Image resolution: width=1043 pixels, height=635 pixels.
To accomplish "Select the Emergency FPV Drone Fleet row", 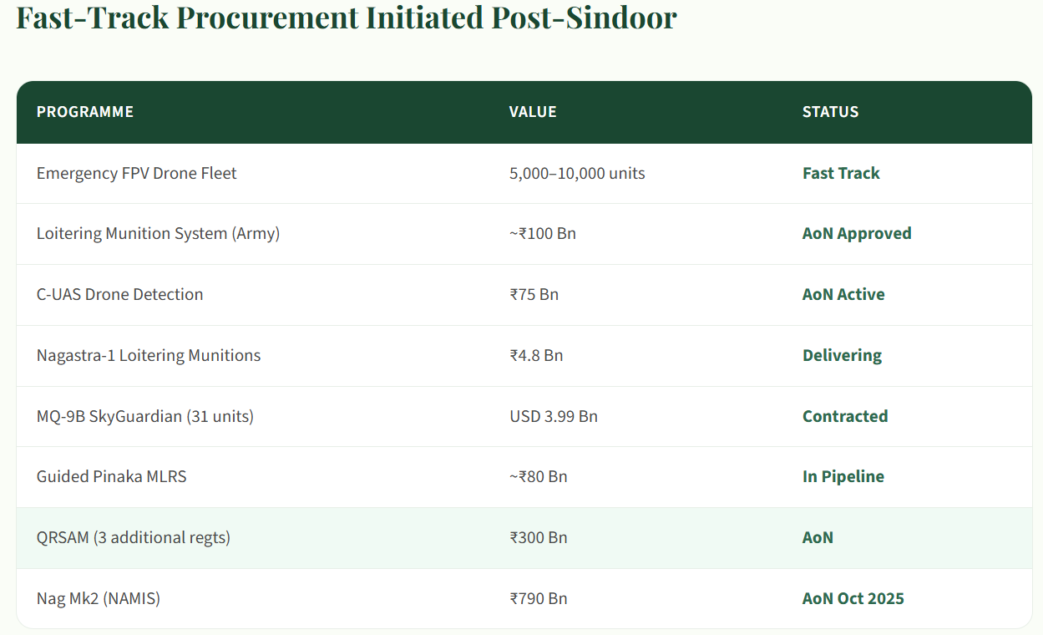I will (137, 173).
